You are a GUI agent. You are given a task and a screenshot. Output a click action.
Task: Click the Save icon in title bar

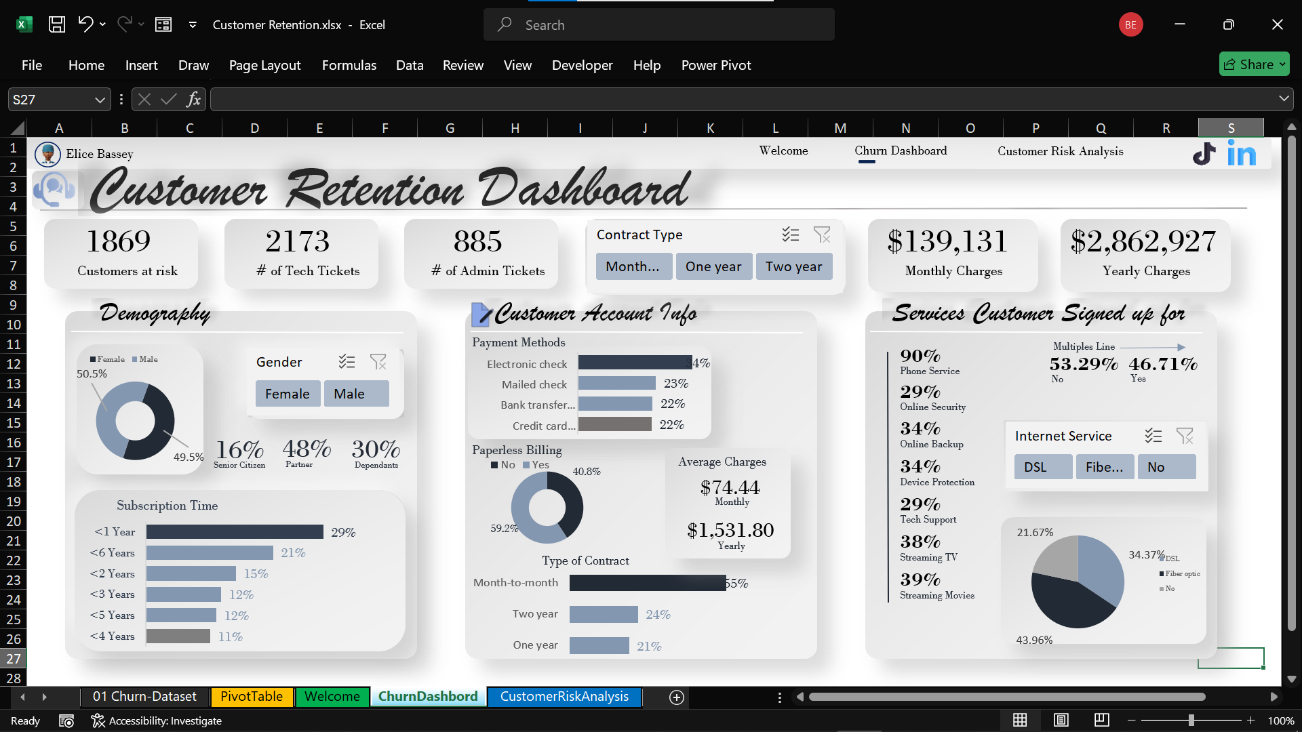pos(57,25)
